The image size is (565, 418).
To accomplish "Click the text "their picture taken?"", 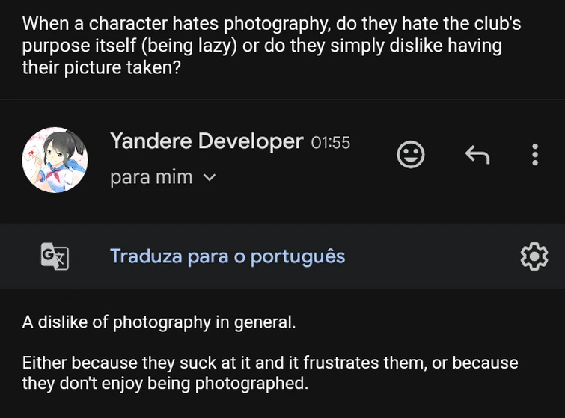I will (102, 67).
